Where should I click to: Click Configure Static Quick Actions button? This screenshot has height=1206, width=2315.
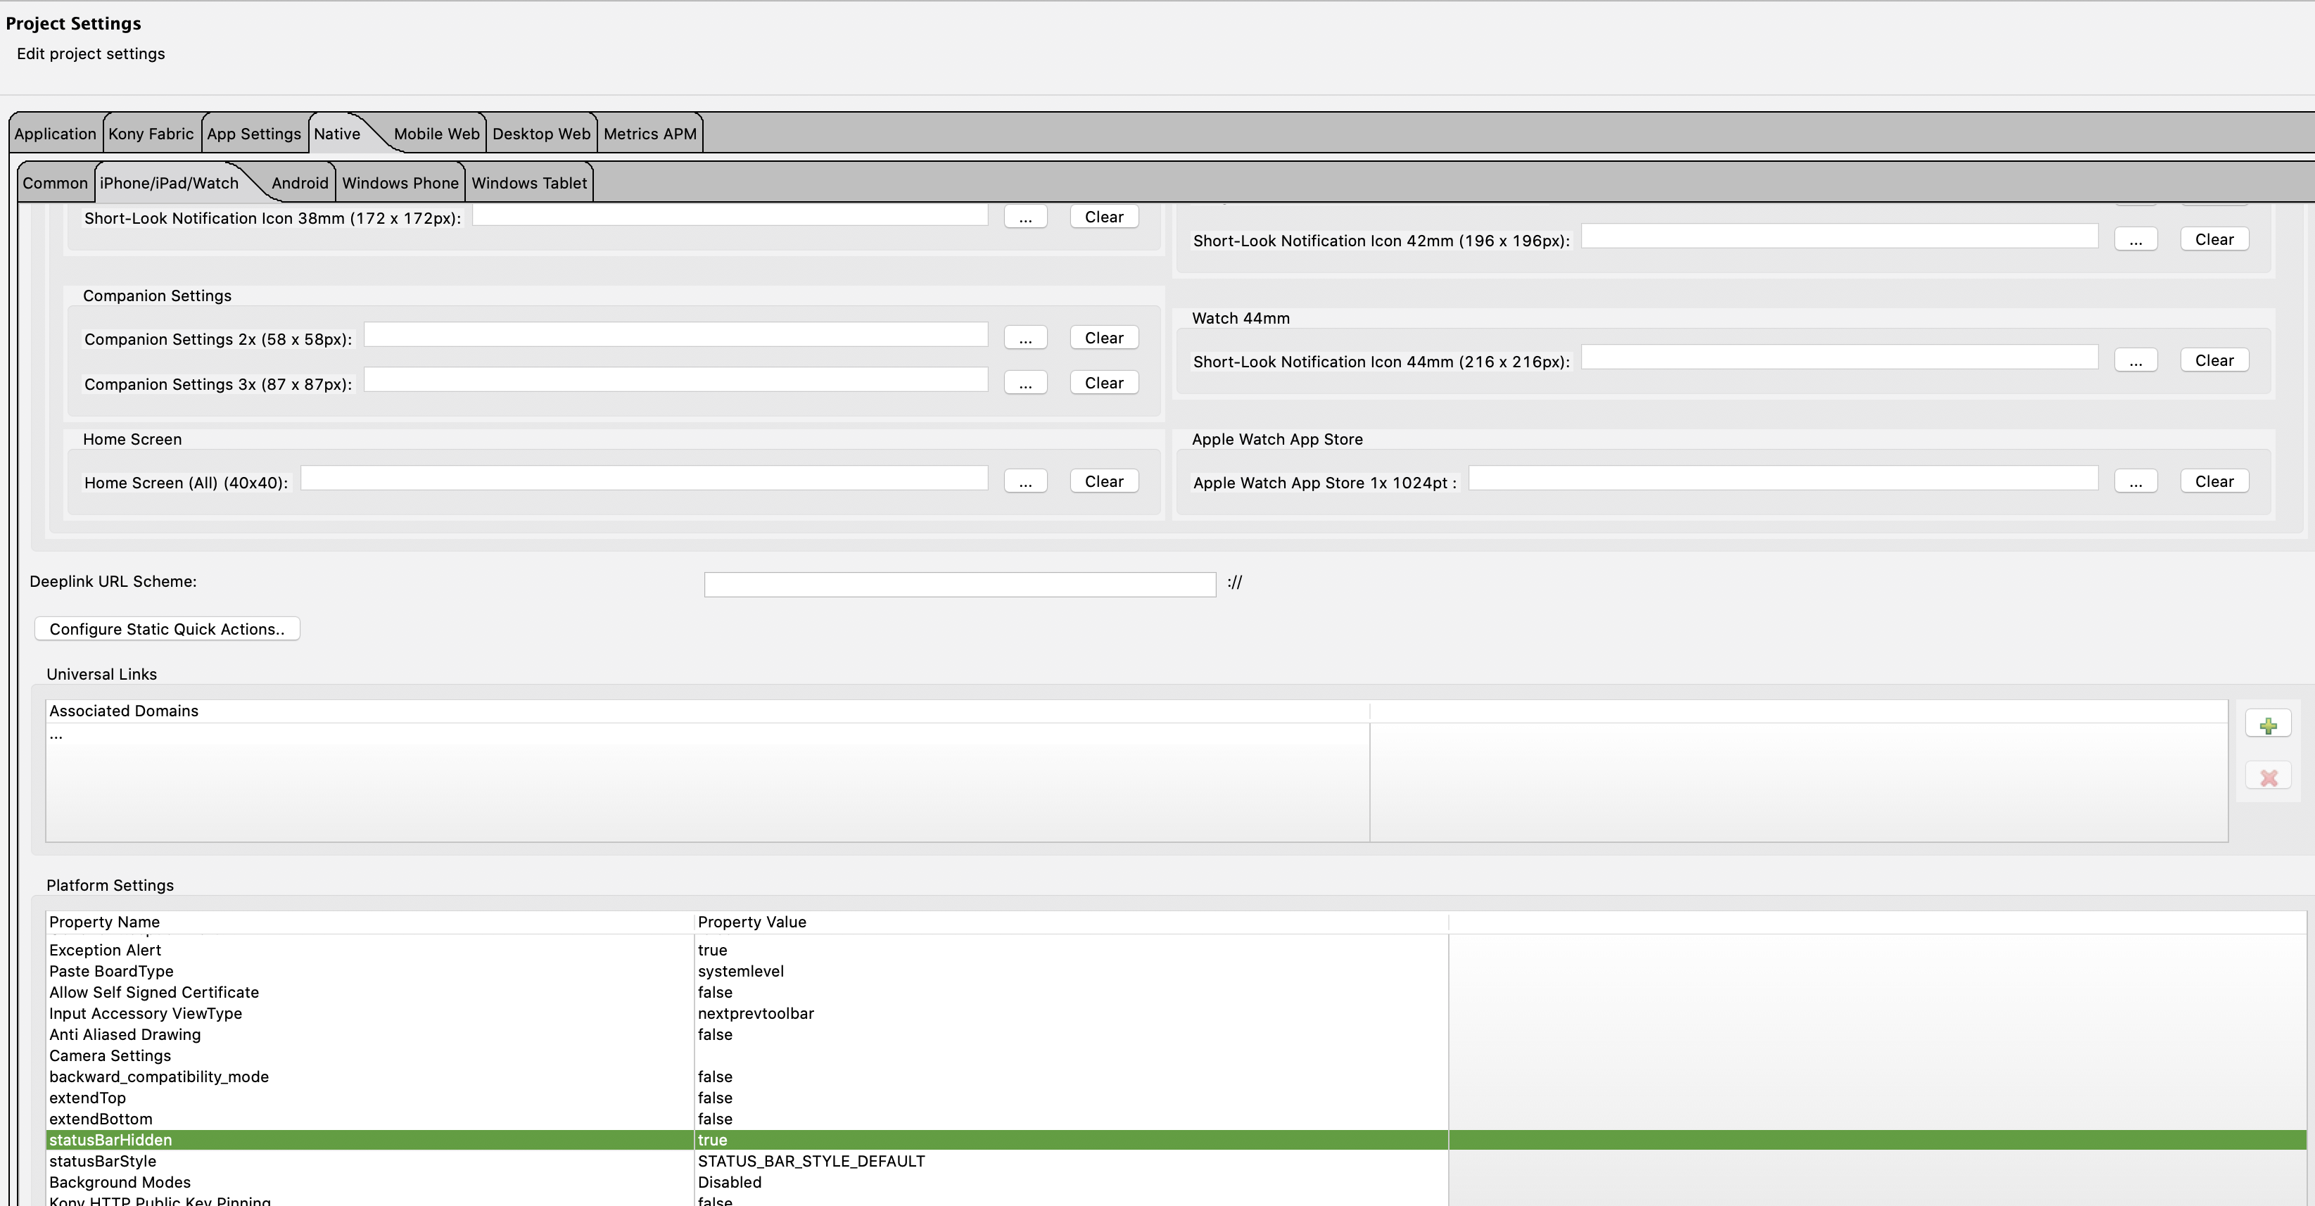(x=167, y=629)
